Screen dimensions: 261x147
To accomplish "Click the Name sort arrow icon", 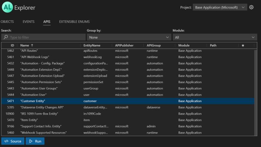I will coord(32,45).
